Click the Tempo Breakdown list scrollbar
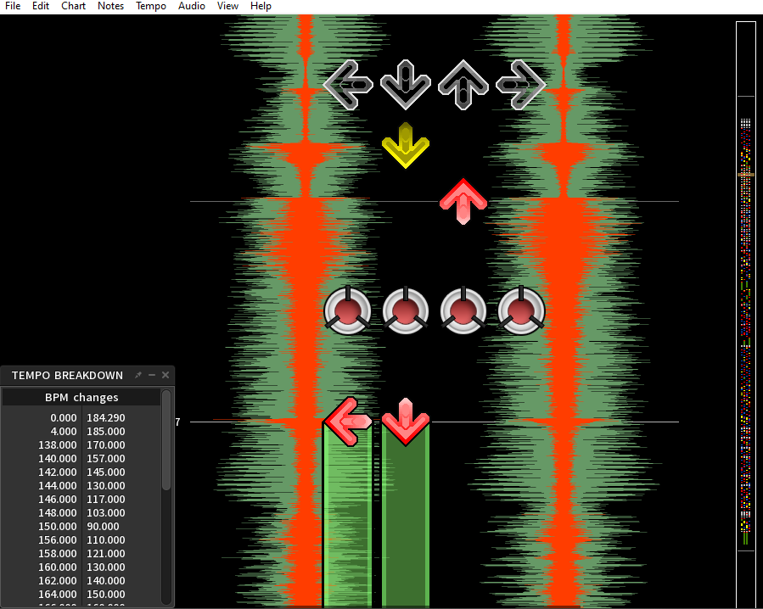Image resolution: width=763 pixels, height=609 pixels. 166,440
